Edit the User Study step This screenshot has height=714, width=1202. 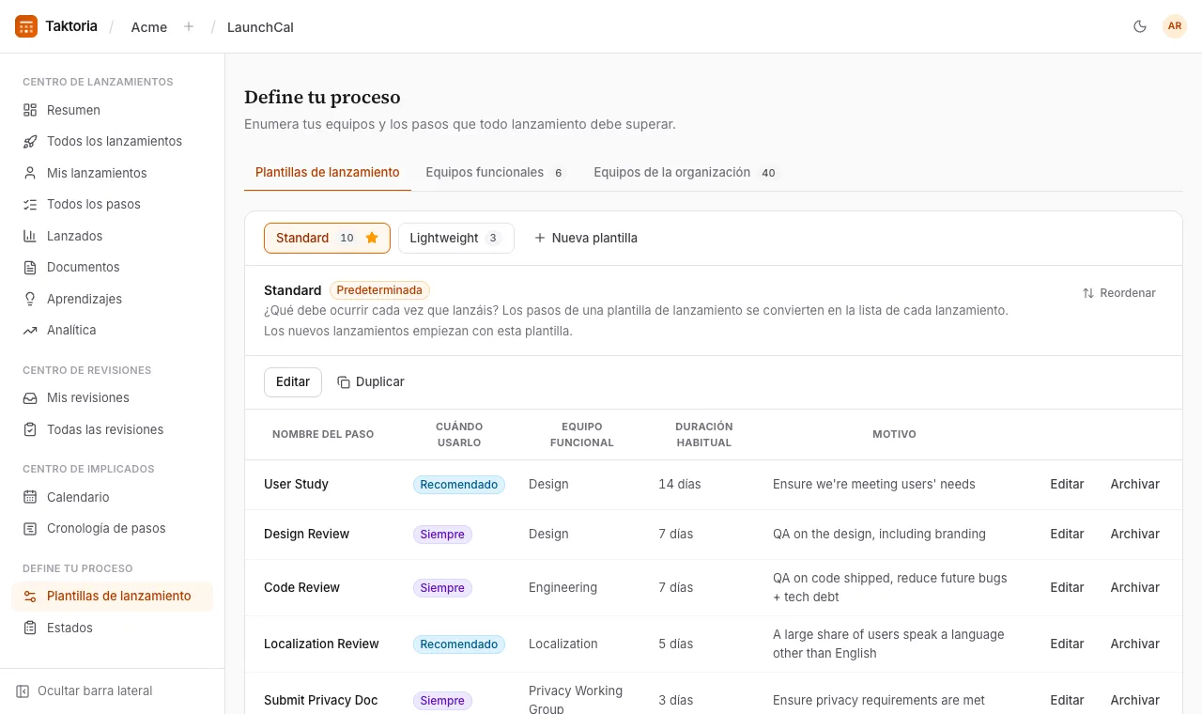(1067, 484)
